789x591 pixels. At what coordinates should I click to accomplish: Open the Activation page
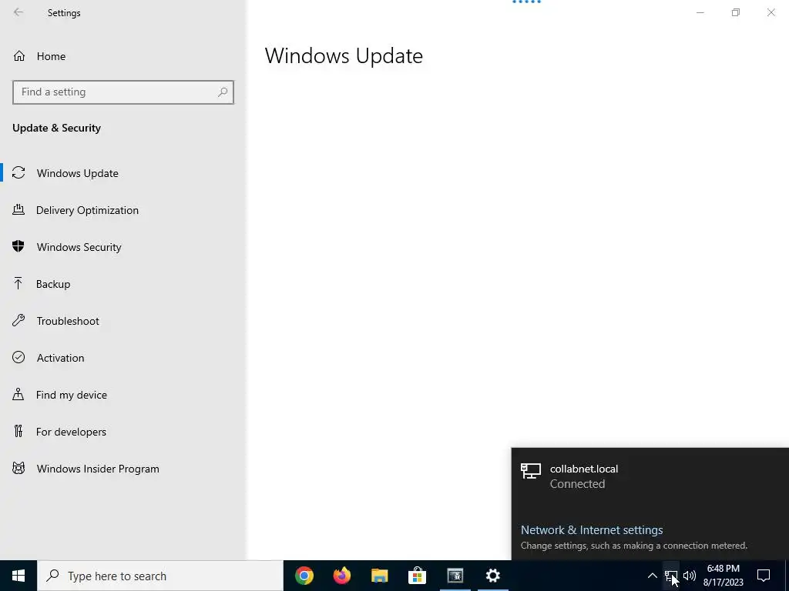[x=123, y=358]
